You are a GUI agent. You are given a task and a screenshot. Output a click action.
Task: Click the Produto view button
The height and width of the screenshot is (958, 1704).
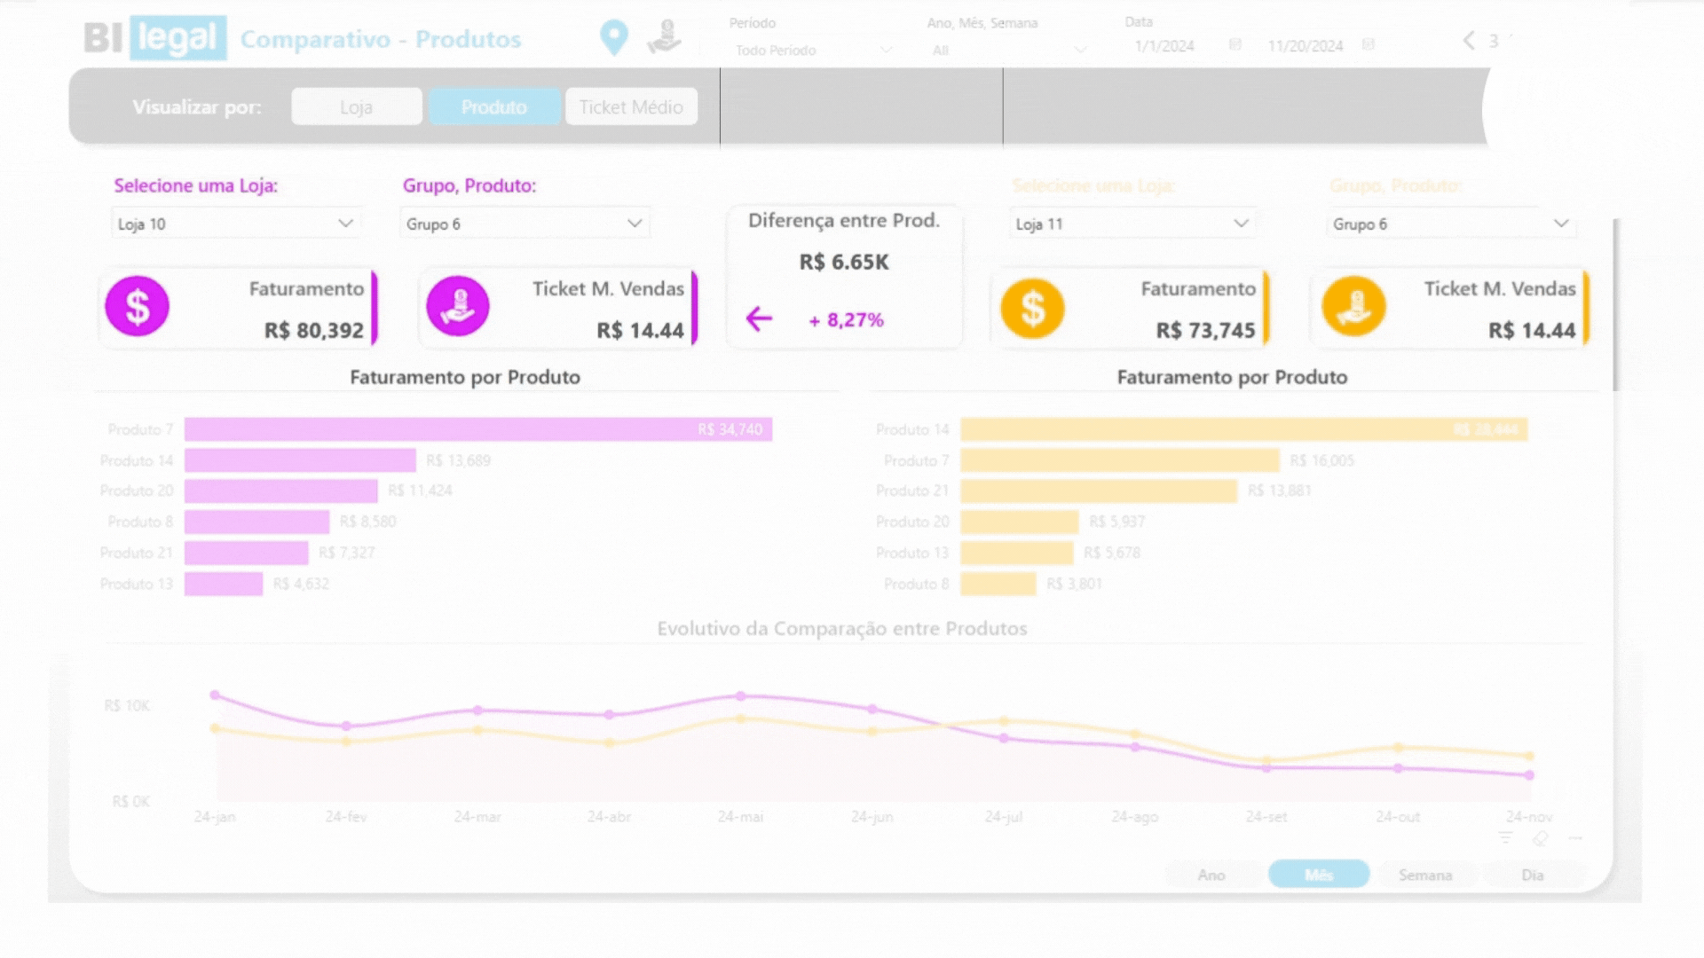(493, 107)
